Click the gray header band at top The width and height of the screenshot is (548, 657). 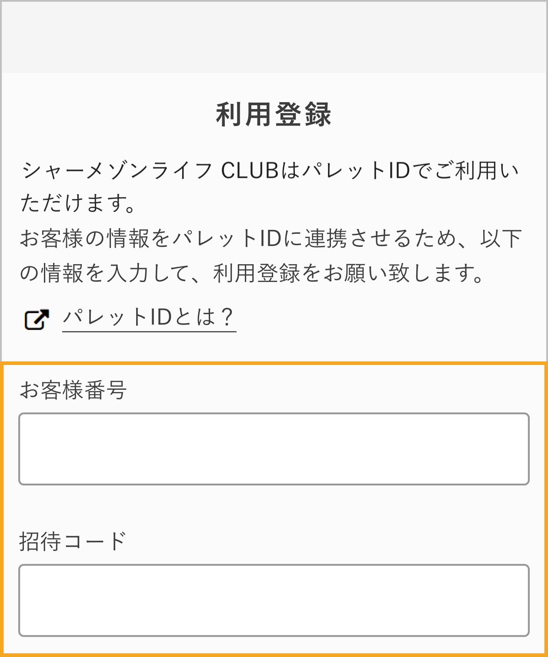tap(274, 37)
